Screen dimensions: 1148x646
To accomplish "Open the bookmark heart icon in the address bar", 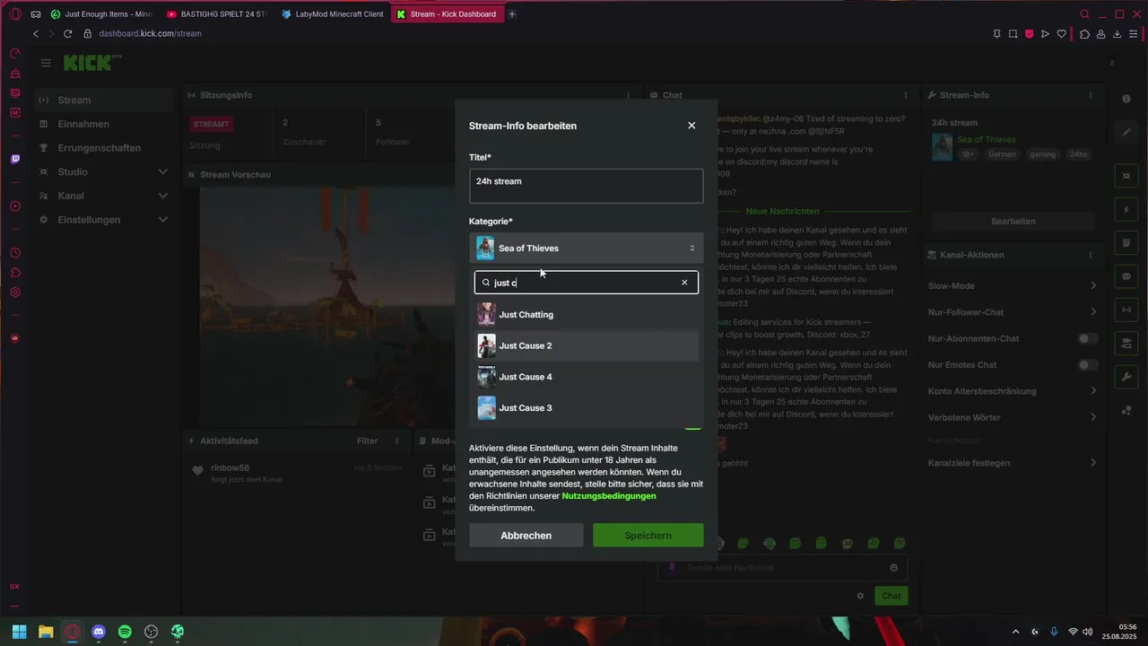I will click(1062, 34).
